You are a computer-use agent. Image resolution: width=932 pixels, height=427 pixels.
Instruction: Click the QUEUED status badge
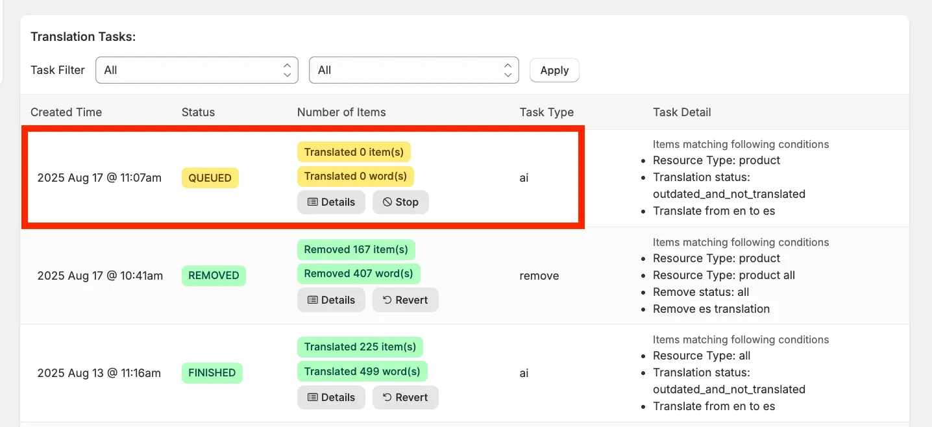(210, 178)
